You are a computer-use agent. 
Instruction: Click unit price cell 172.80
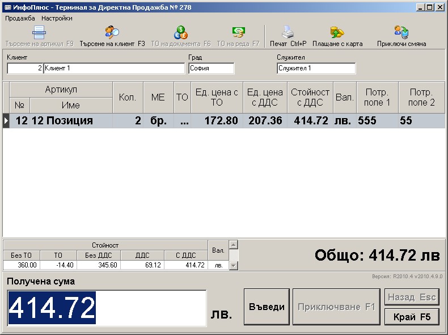pyautogui.click(x=217, y=120)
